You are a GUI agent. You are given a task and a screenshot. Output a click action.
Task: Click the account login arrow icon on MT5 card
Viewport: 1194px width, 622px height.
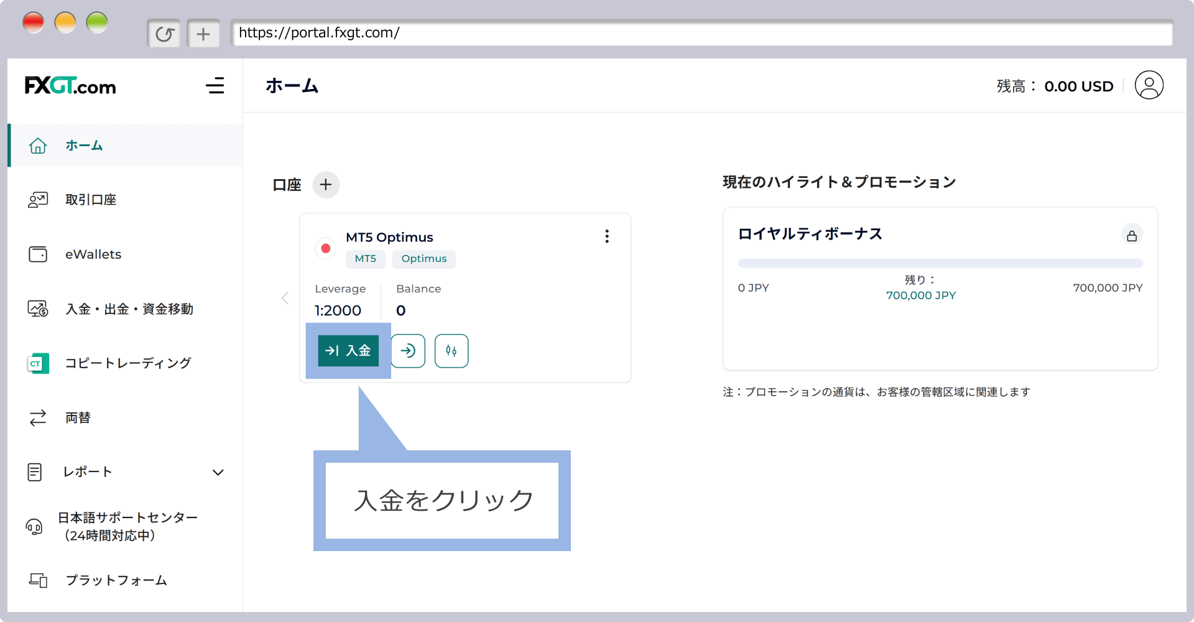click(x=409, y=351)
